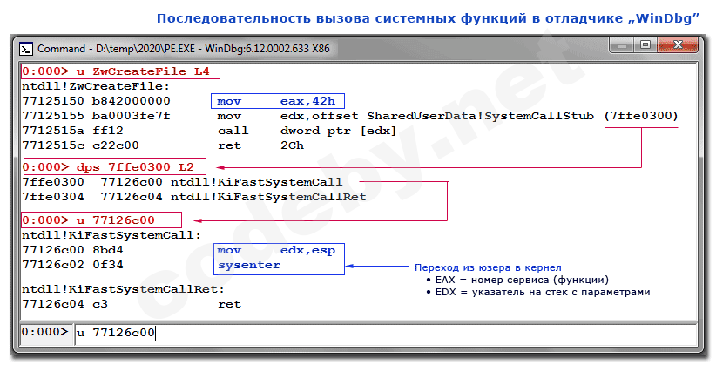
Task: Click address 77125150 in disassembly
Action: 53,101
